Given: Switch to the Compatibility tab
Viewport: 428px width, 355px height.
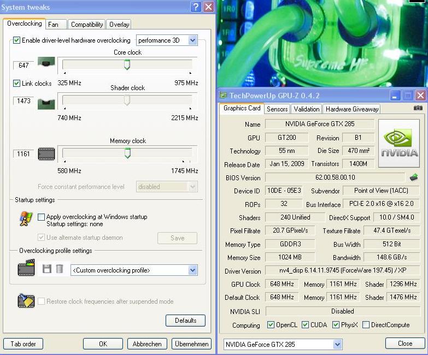Looking at the screenshot, I should click(87, 25).
